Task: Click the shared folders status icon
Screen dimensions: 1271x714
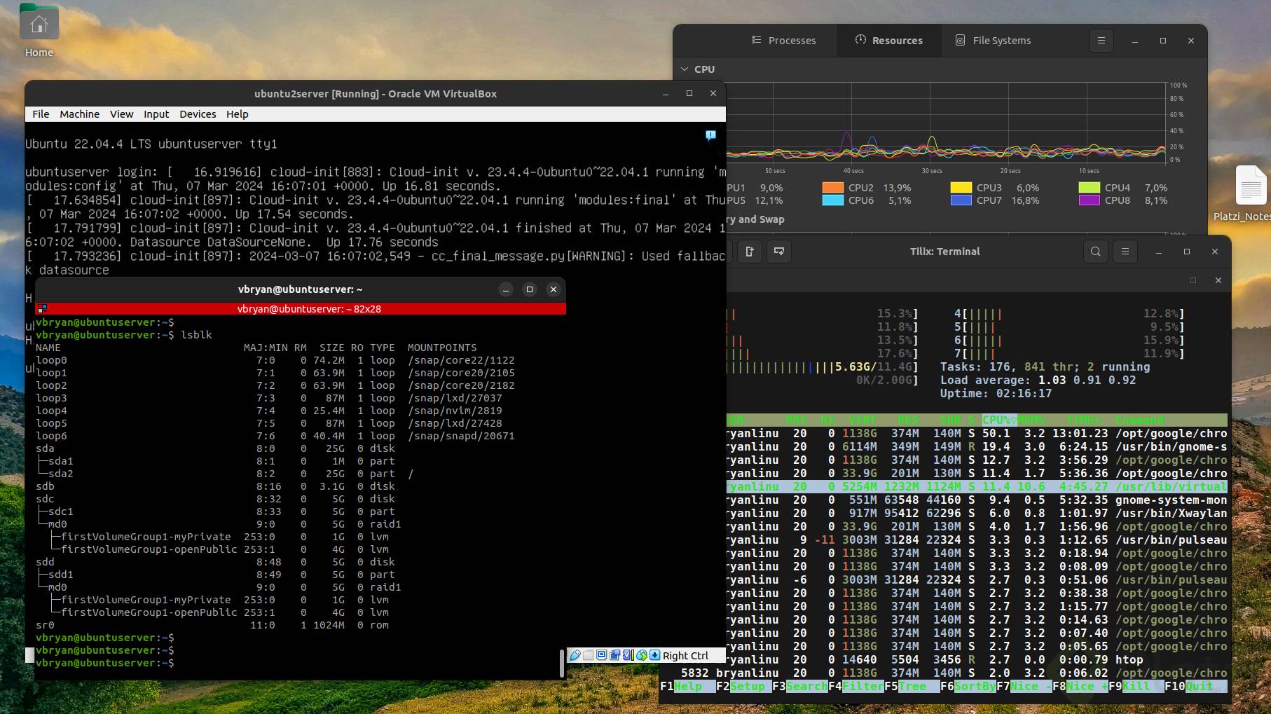Action: [589, 655]
